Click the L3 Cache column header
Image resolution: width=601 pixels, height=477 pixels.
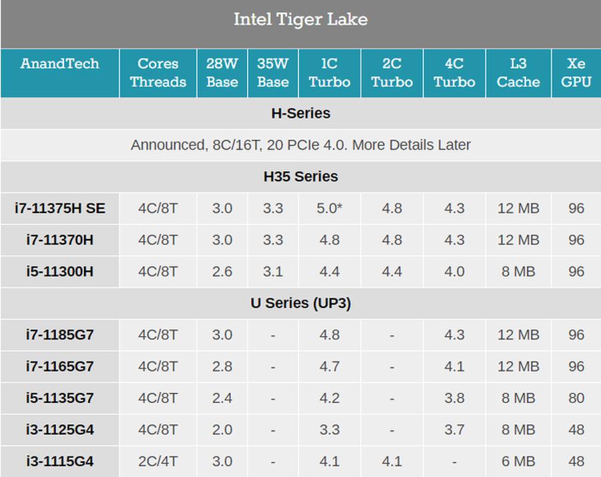coord(518,73)
